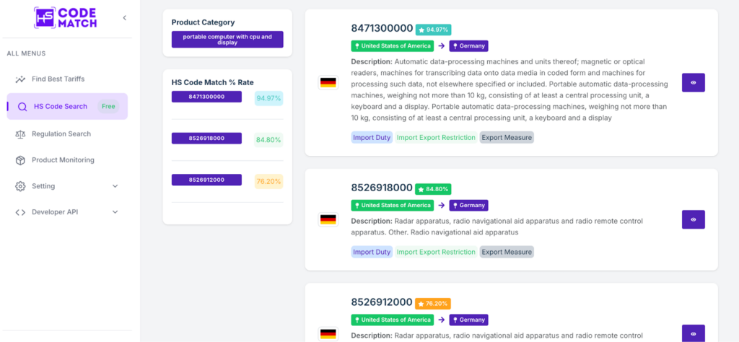View details with eye button for 8471300000
This screenshot has height=342, width=739.
coord(693,83)
